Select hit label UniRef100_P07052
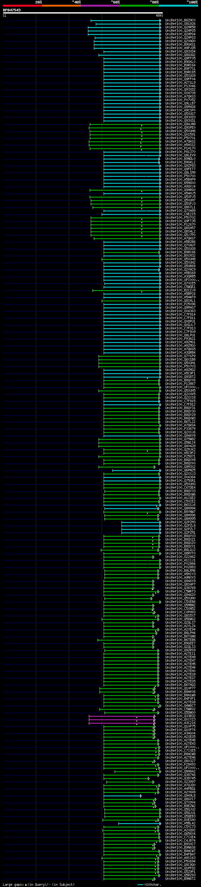The image size is (201, 887). 180,100
